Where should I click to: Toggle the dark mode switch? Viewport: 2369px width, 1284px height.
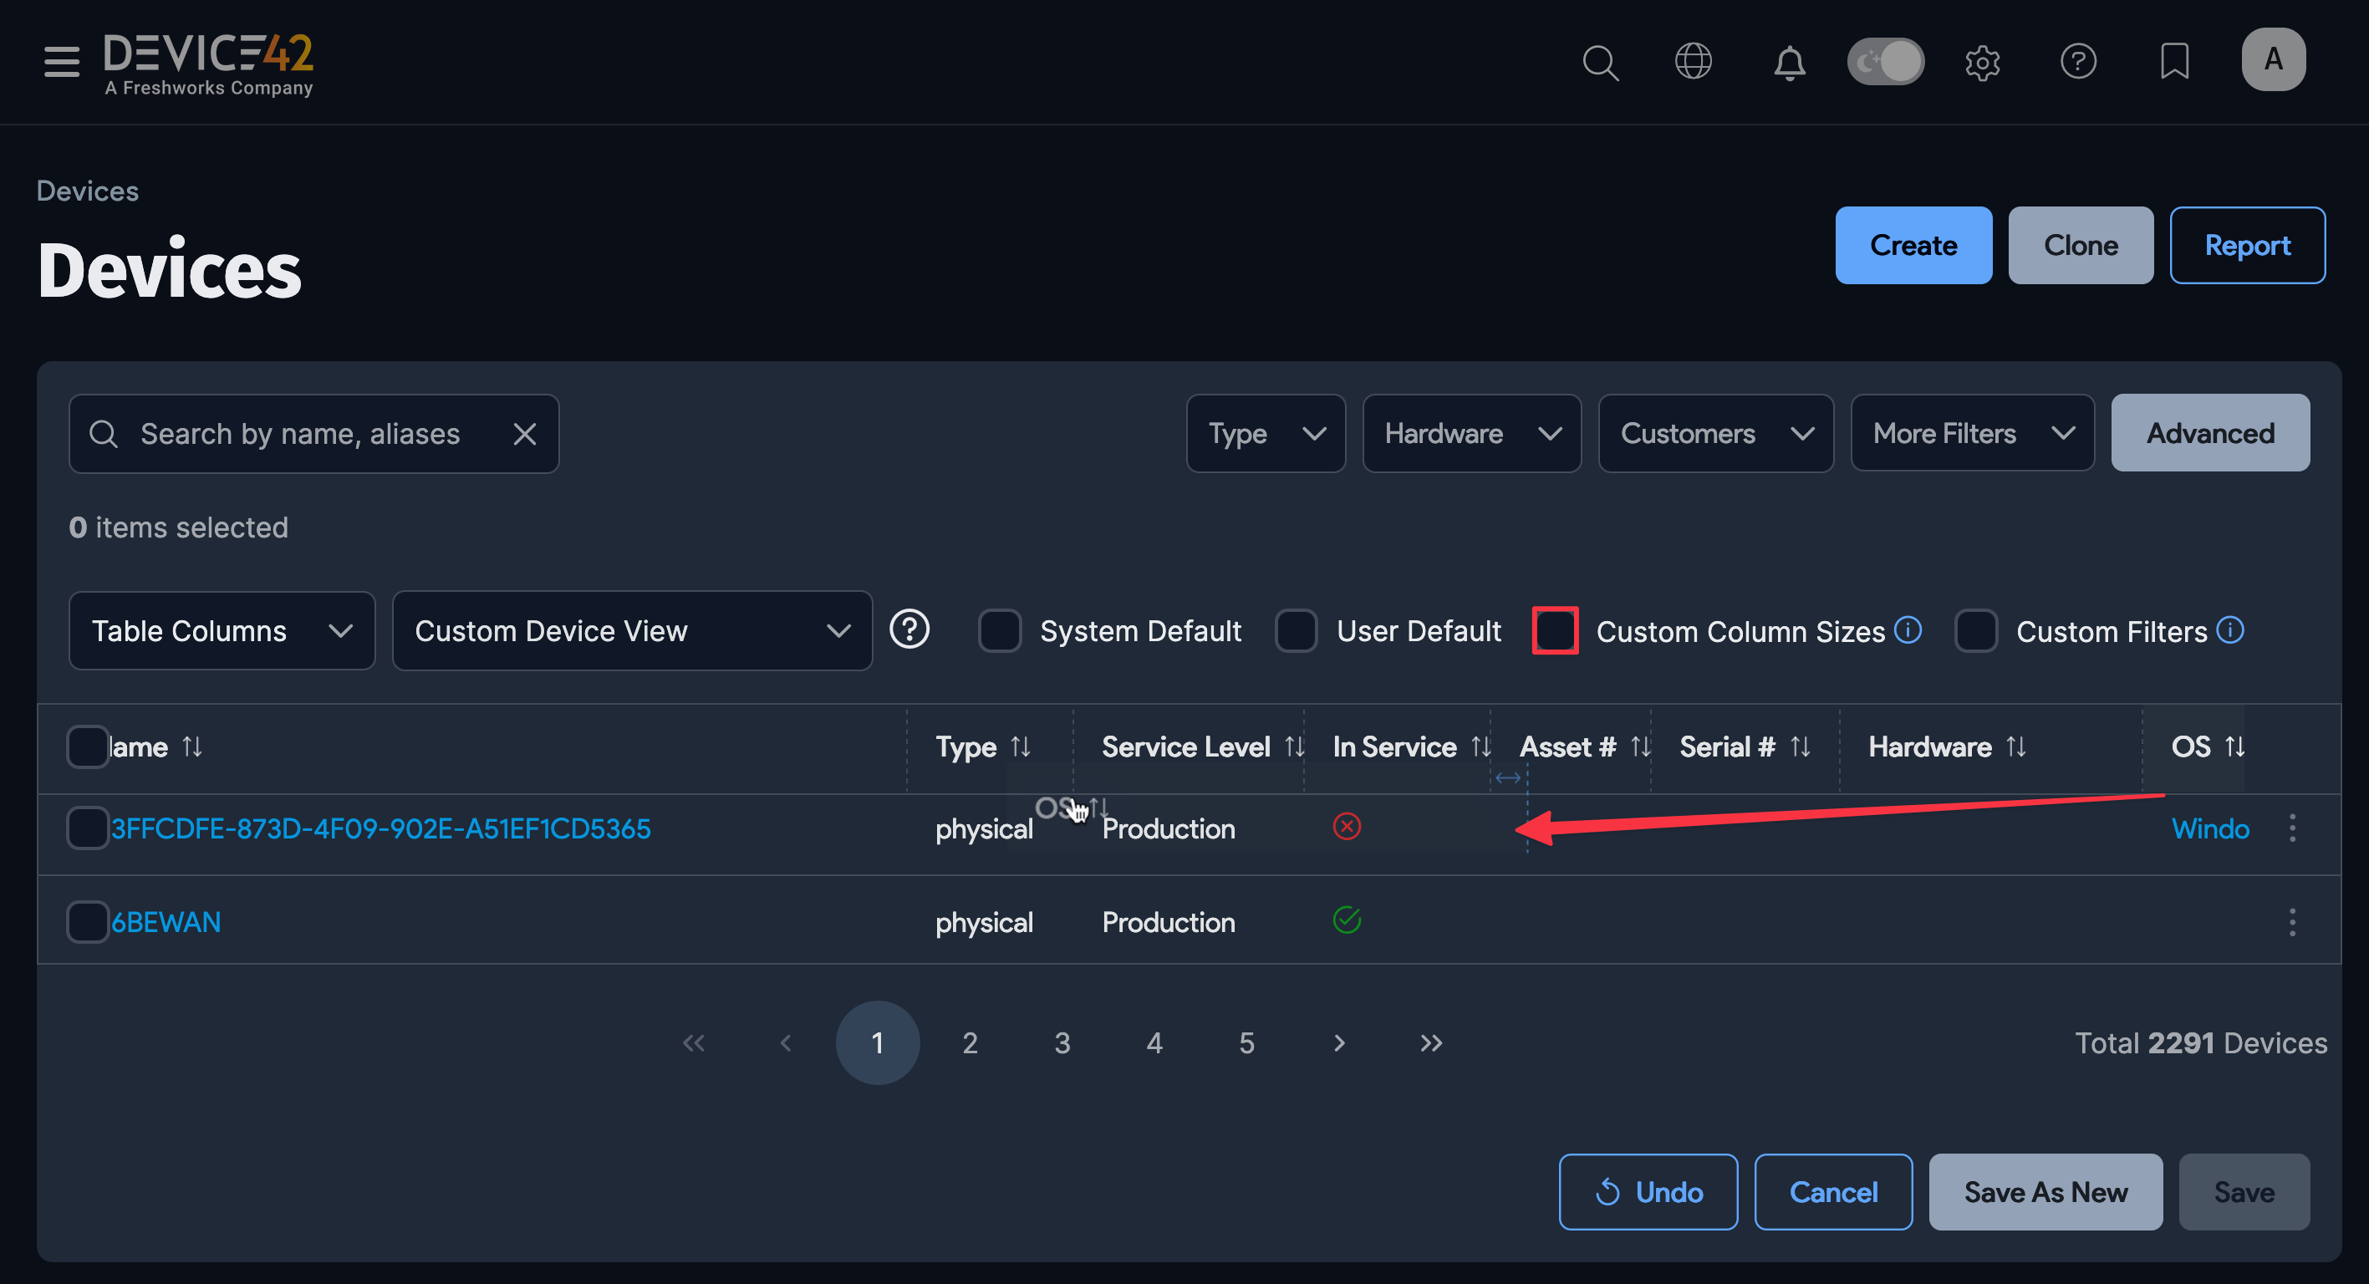[1885, 62]
